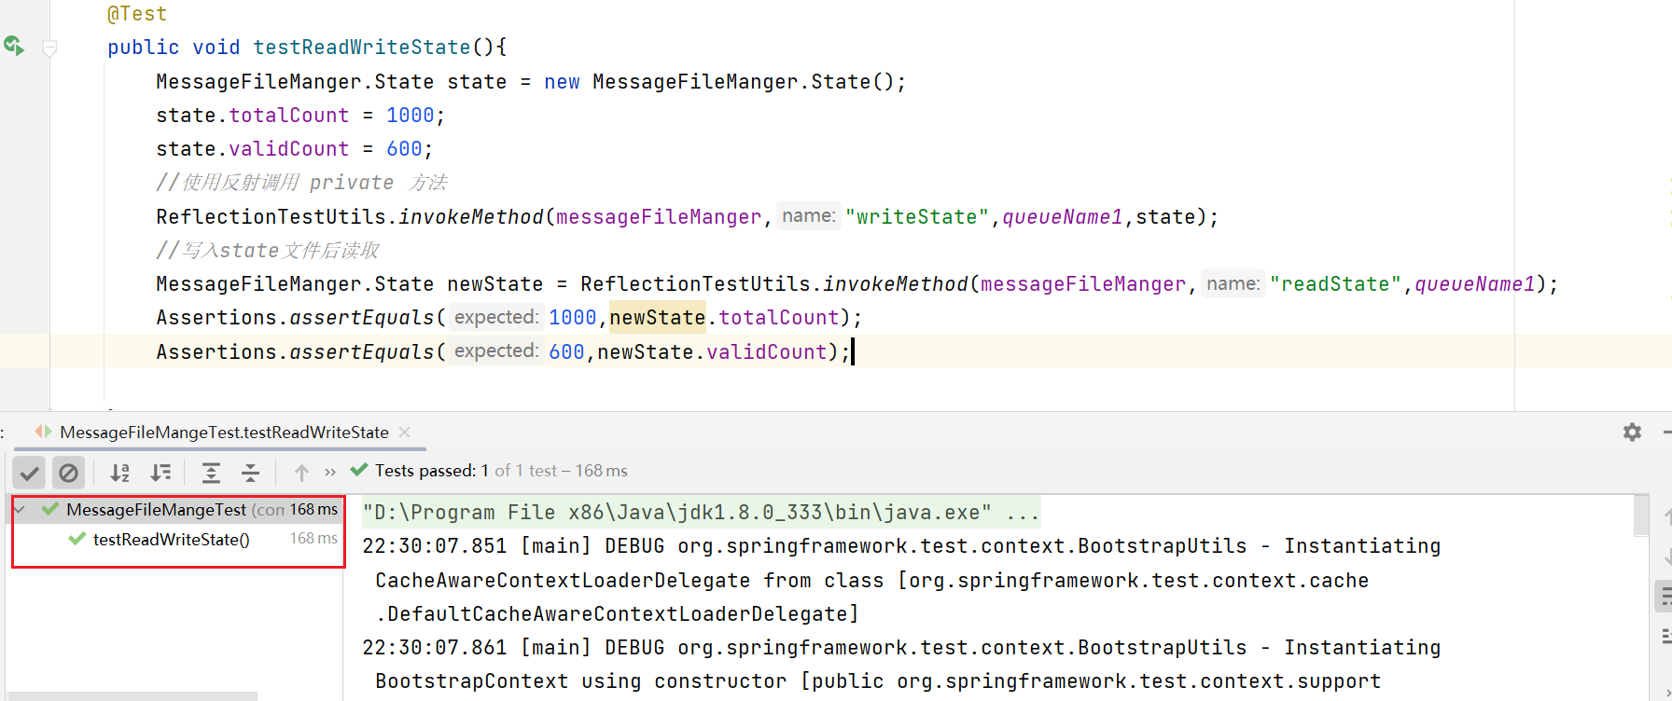Run testReadWriteState from the gutter icon
Image resolution: width=1672 pixels, height=701 pixels.
(14, 46)
